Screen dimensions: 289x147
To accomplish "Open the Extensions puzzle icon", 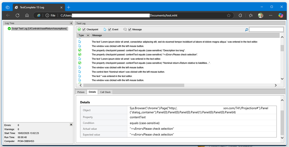I will click(x=240, y=15).
